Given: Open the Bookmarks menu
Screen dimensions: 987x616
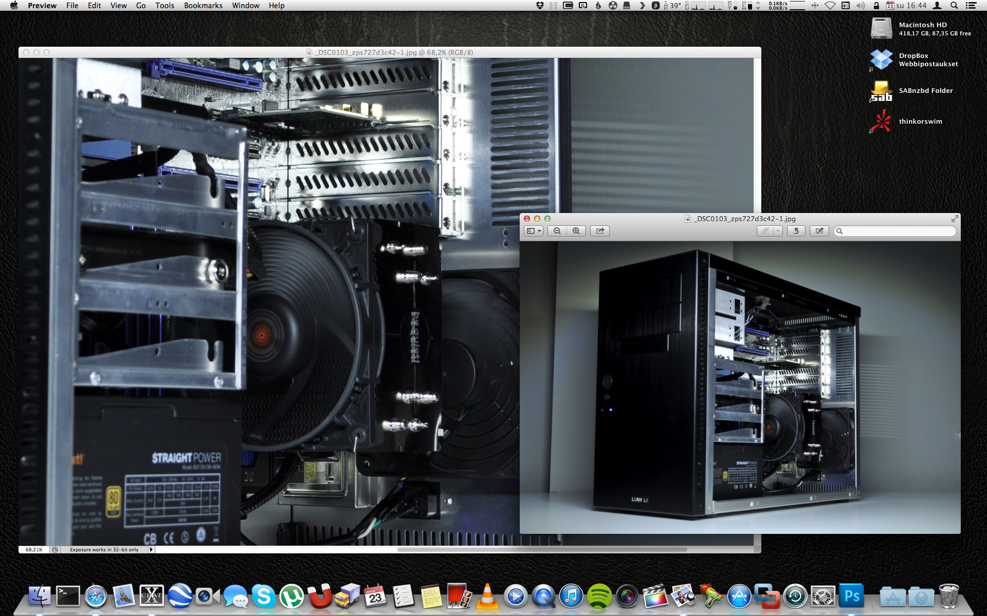Looking at the screenshot, I should click(x=203, y=6).
